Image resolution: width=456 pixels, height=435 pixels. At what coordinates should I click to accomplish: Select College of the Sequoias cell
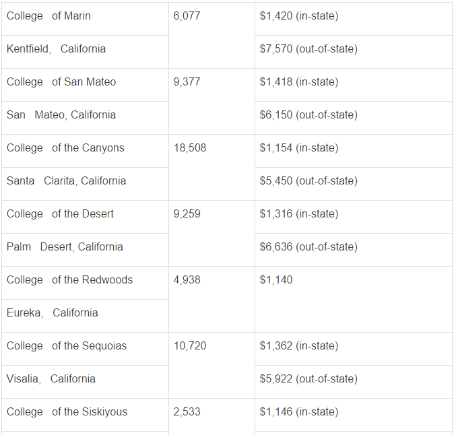[x=85, y=349]
